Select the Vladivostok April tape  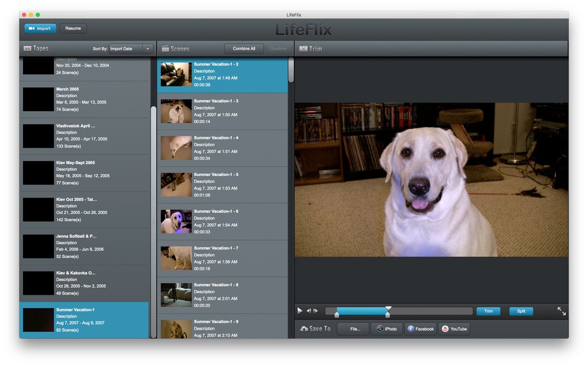click(x=84, y=136)
